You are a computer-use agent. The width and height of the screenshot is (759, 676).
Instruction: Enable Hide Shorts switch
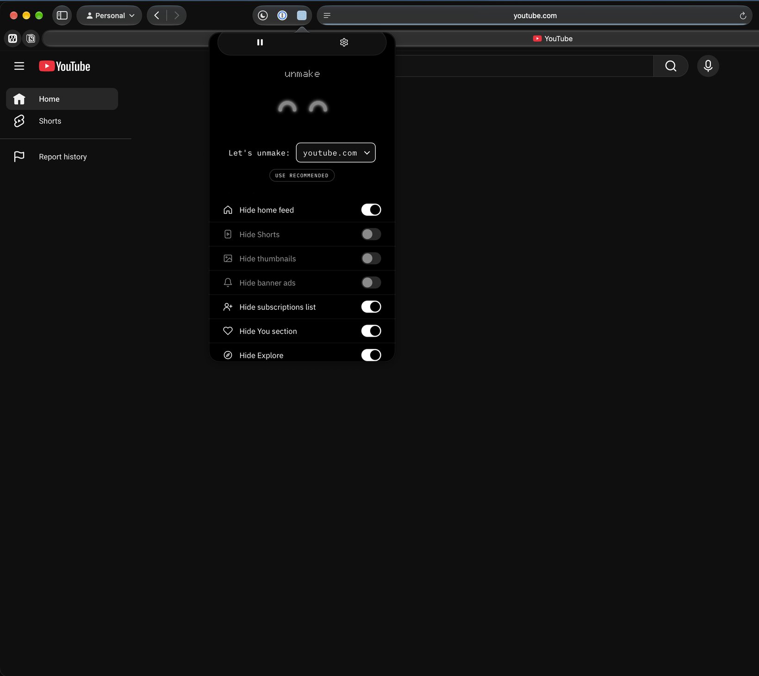[x=371, y=234]
